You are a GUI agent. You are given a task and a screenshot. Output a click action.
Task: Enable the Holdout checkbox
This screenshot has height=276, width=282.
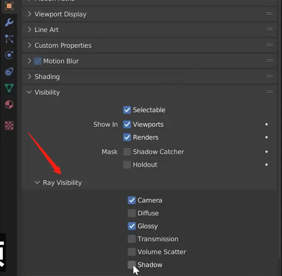coord(127,165)
